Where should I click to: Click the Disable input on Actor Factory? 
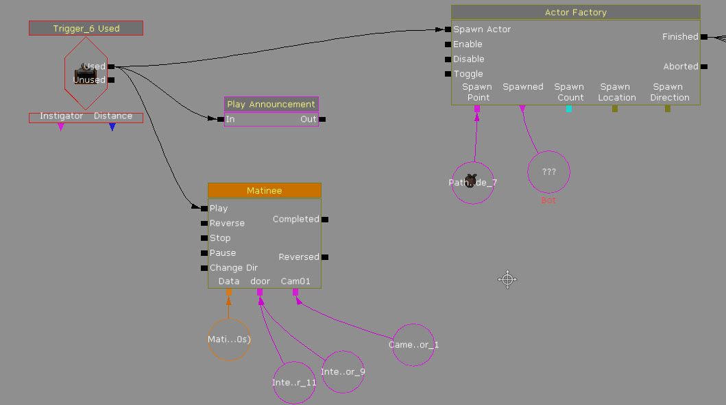(x=448, y=60)
